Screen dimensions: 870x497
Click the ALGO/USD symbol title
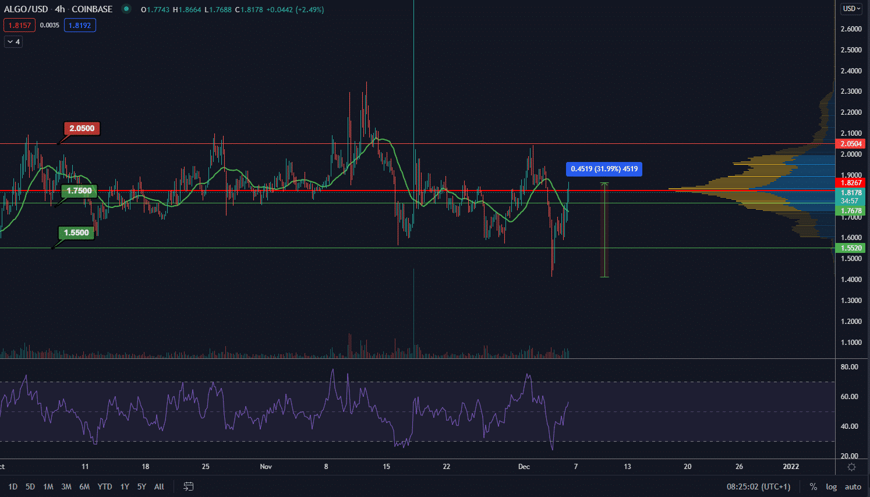[26, 9]
